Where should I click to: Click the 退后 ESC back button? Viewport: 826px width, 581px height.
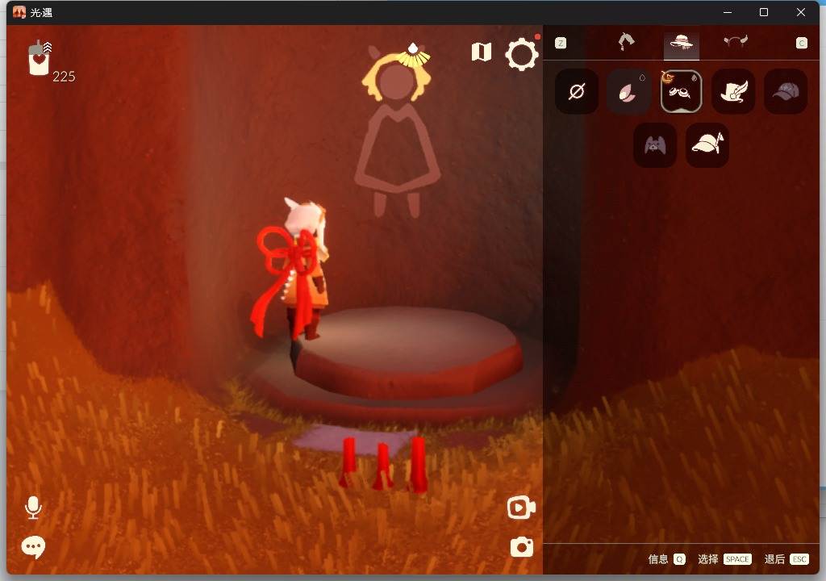[786, 559]
